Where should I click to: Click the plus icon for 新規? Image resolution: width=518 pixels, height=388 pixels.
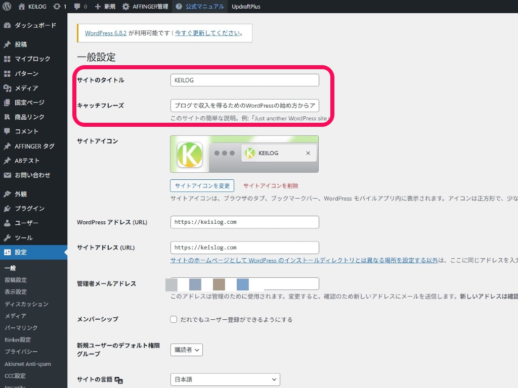click(x=98, y=6)
